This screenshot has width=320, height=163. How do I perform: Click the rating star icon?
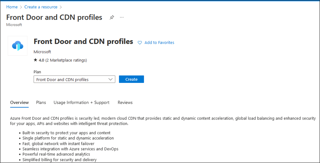pyautogui.click(x=35, y=60)
